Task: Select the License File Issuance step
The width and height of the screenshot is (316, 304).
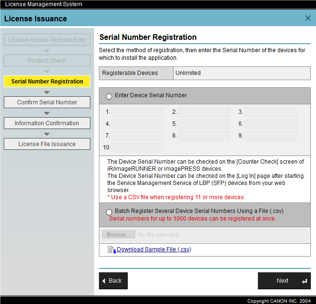Action: coord(47,144)
